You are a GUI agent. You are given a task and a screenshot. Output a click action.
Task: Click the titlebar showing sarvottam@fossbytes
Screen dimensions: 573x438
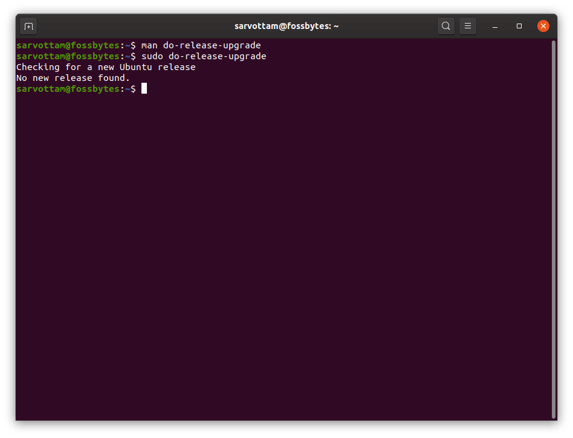286,26
